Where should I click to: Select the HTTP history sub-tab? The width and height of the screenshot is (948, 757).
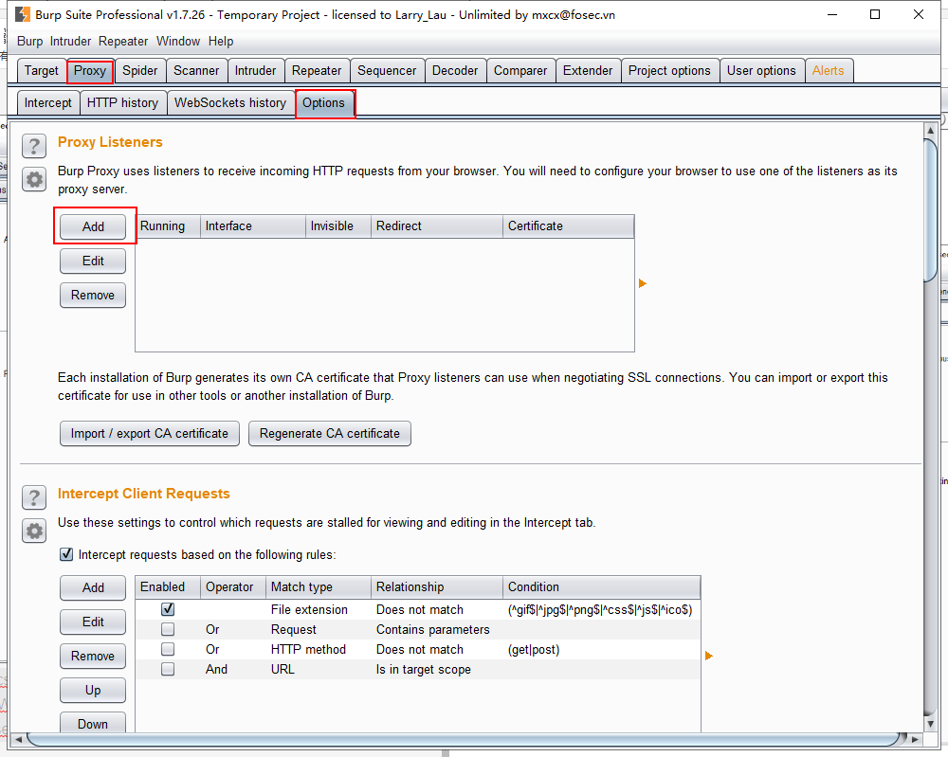coord(122,102)
